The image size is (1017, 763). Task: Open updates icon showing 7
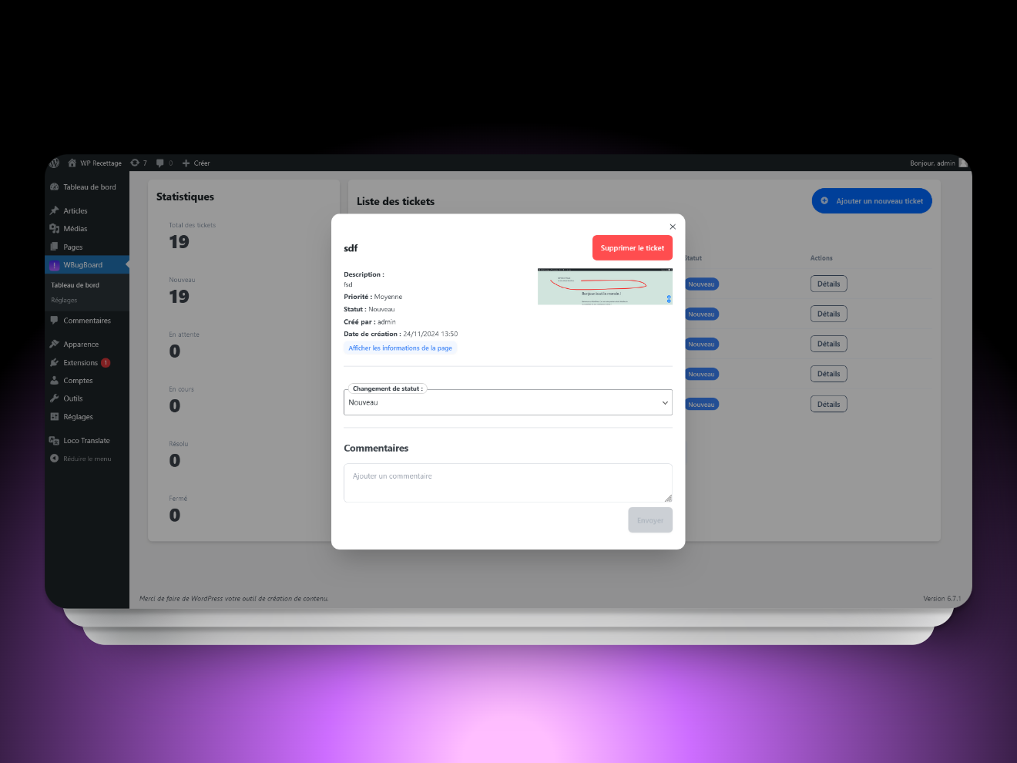(x=135, y=163)
